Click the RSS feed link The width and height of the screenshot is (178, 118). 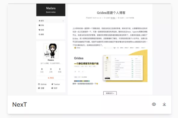pyautogui.click(x=51, y=78)
